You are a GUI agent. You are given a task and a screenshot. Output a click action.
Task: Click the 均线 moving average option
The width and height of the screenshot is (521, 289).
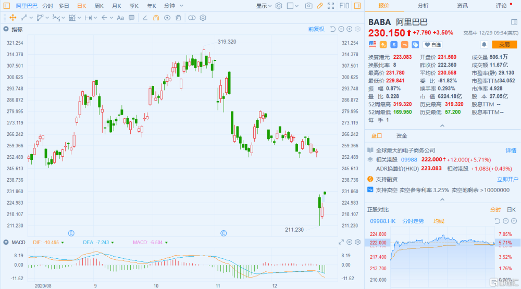439,221
